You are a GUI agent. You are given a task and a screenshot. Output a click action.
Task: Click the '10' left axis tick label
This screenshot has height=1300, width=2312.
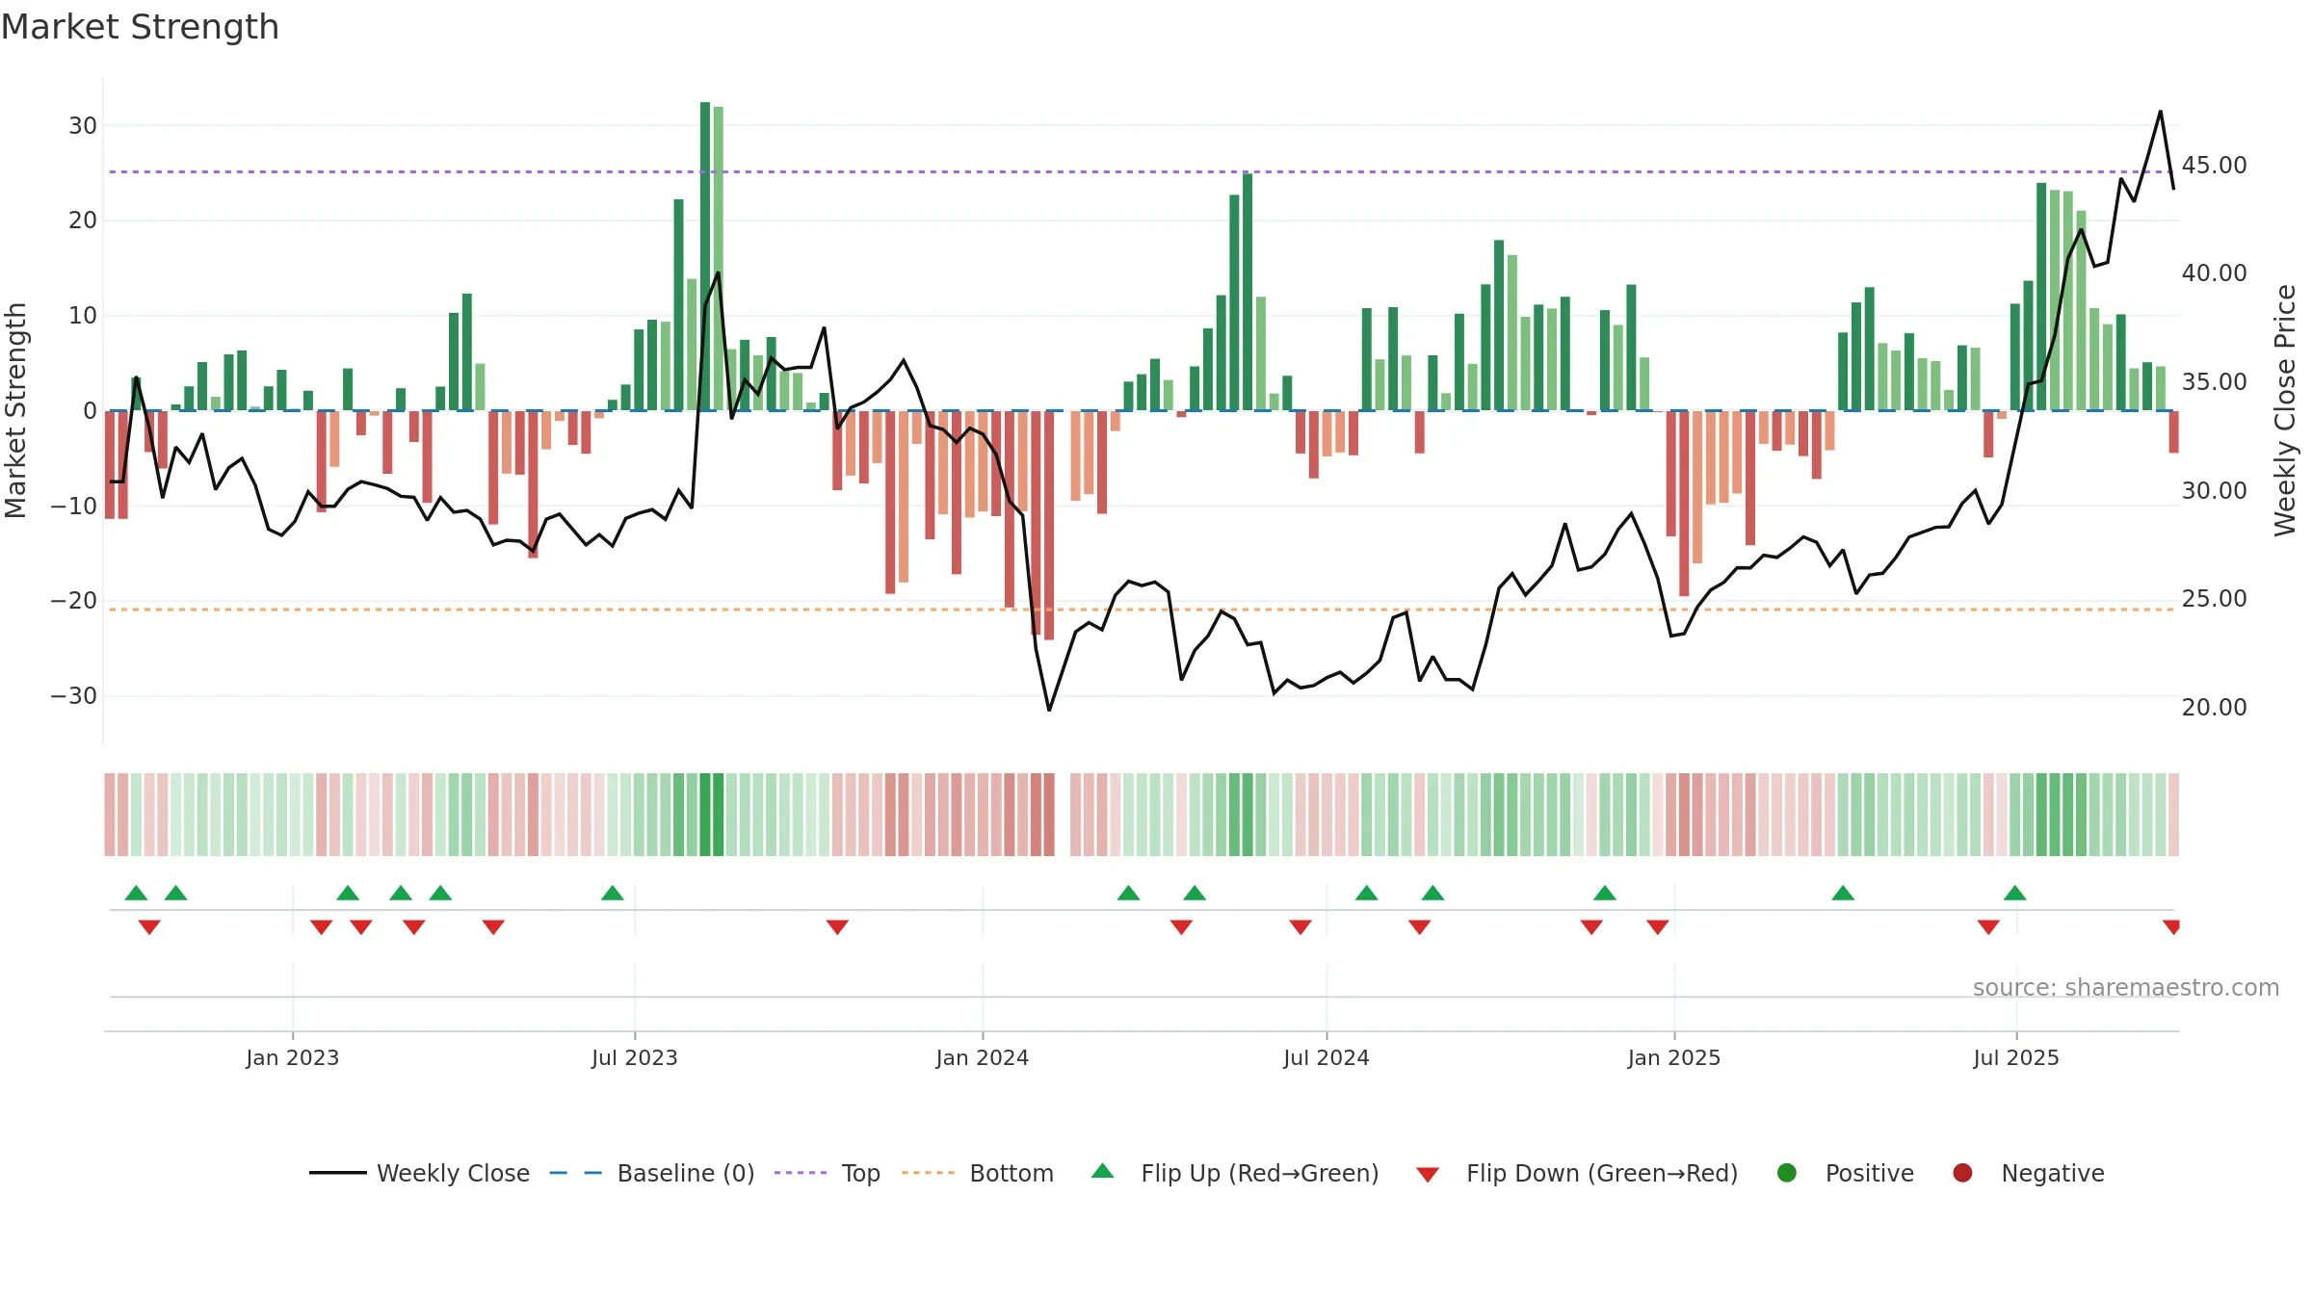[x=83, y=316]
